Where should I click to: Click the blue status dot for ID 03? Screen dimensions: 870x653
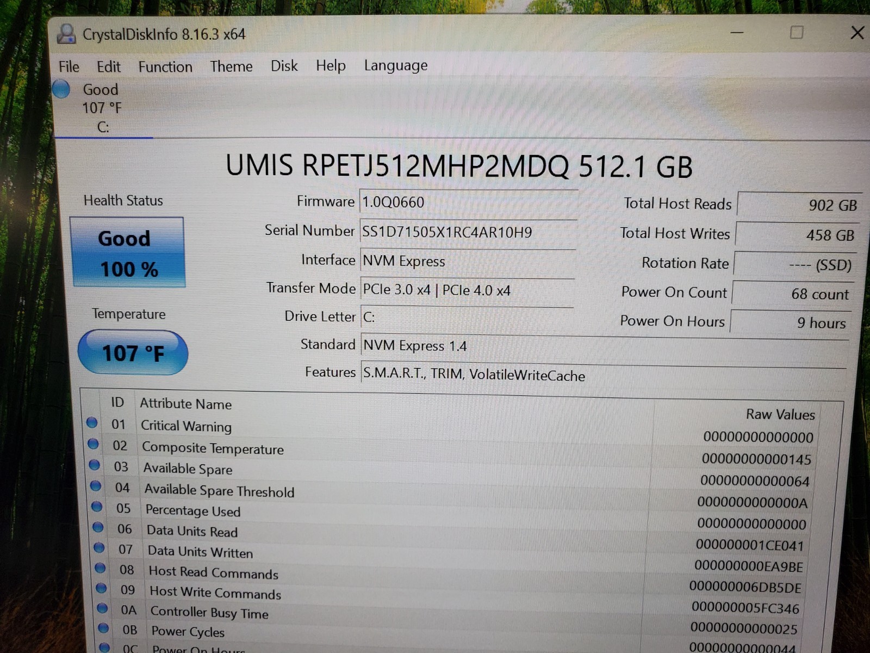[94, 465]
